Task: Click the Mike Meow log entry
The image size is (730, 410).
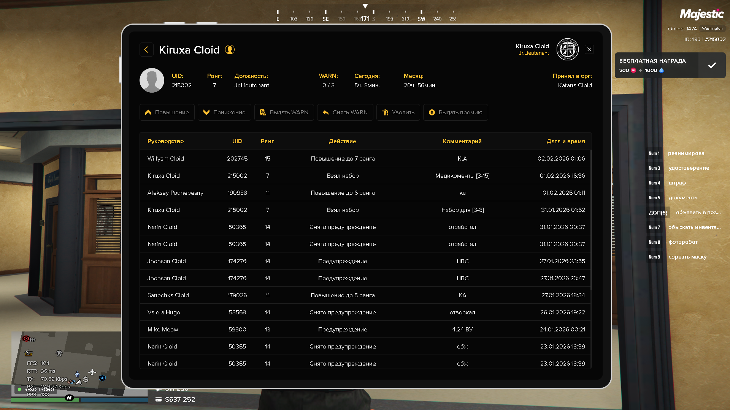Action: click(365, 330)
